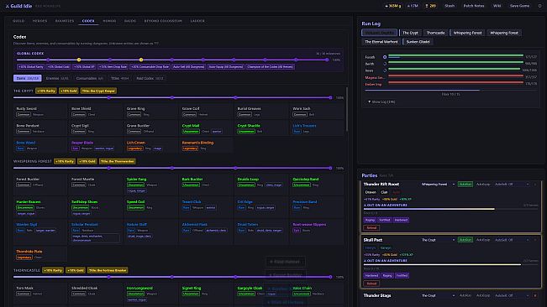Click the Global Codex milestone progress track
The height and width of the screenshot is (307, 547).
pyautogui.click(x=172, y=60)
